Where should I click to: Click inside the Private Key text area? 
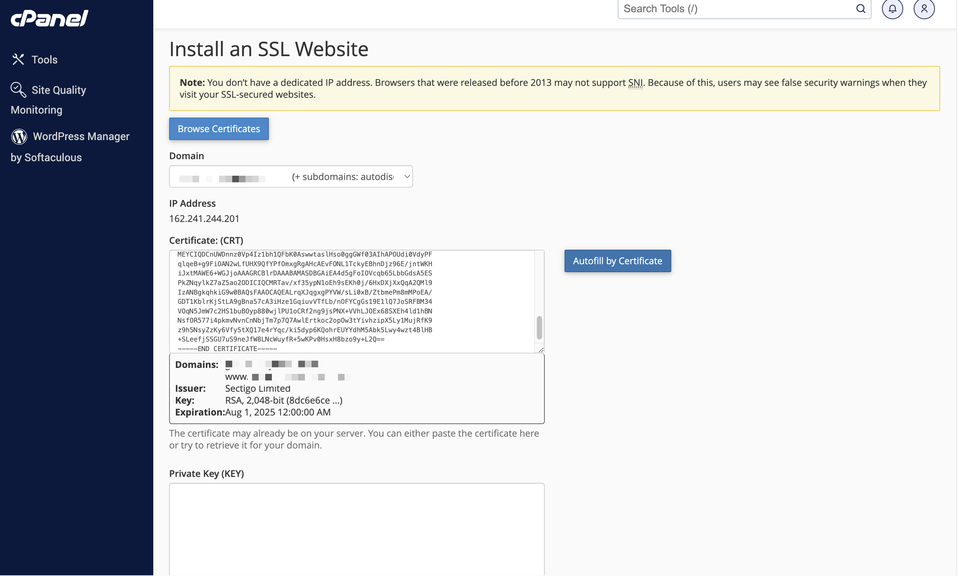click(357, 529)
